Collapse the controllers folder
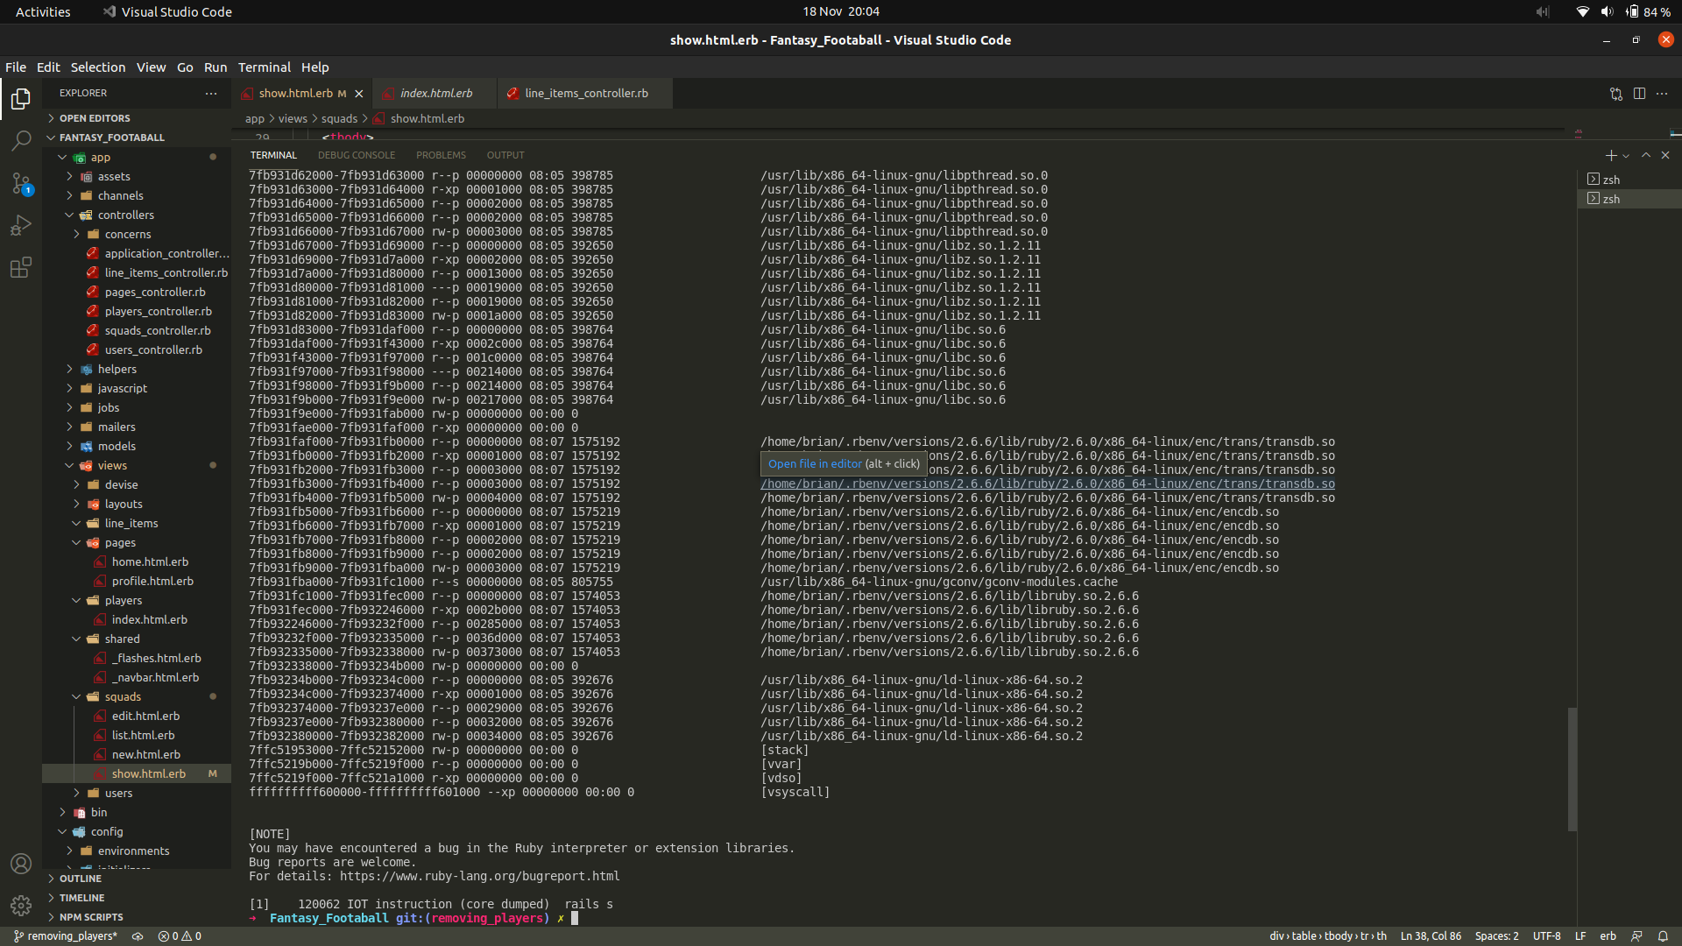1682x946 pixels. 125,215
